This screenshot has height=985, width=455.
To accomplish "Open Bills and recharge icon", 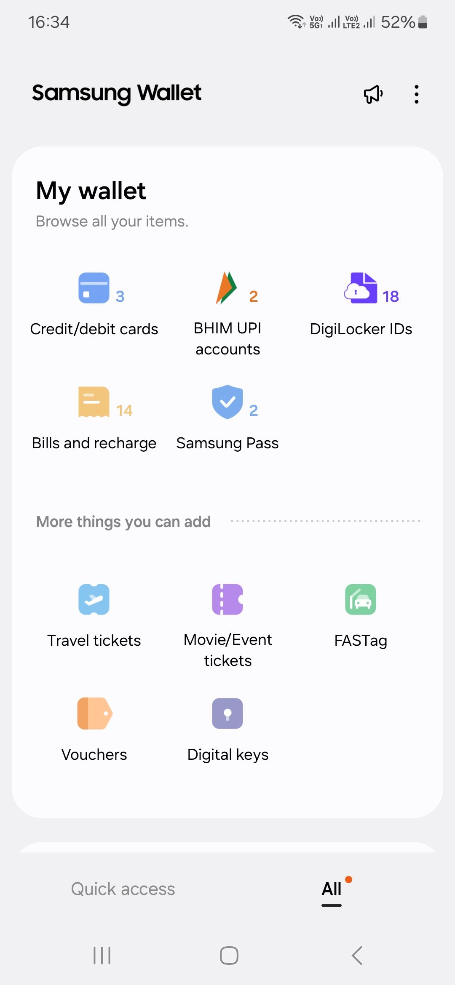I will point(94,402).
